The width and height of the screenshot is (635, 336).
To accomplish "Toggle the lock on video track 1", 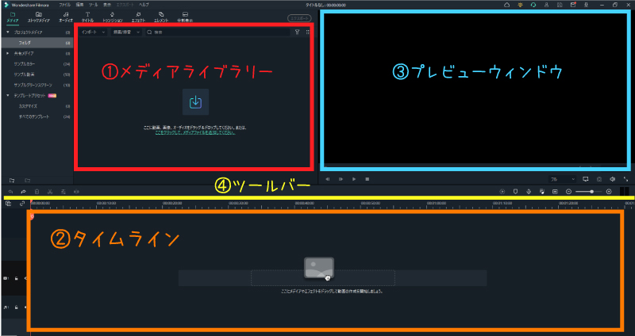I will (17, 279).
